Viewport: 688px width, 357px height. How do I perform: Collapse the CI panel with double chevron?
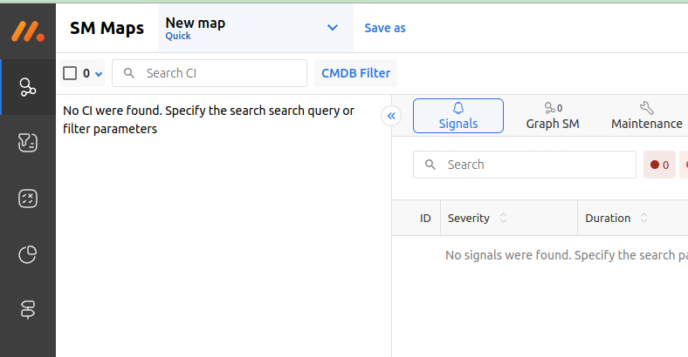point(391,116)
